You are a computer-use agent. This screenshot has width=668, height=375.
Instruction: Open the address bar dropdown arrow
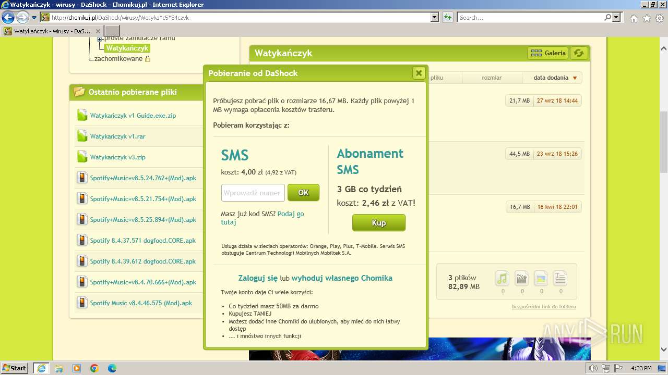435,17
